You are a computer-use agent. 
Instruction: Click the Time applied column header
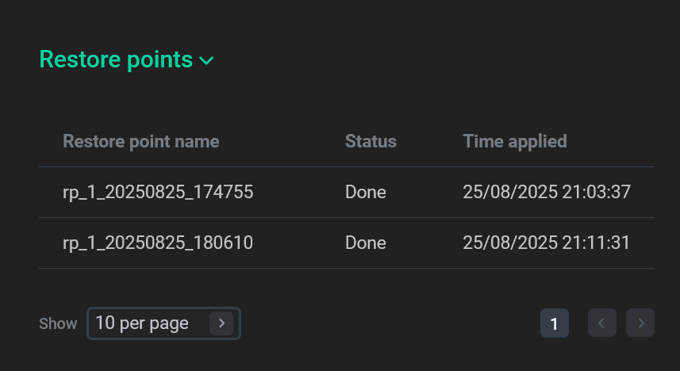515,142
